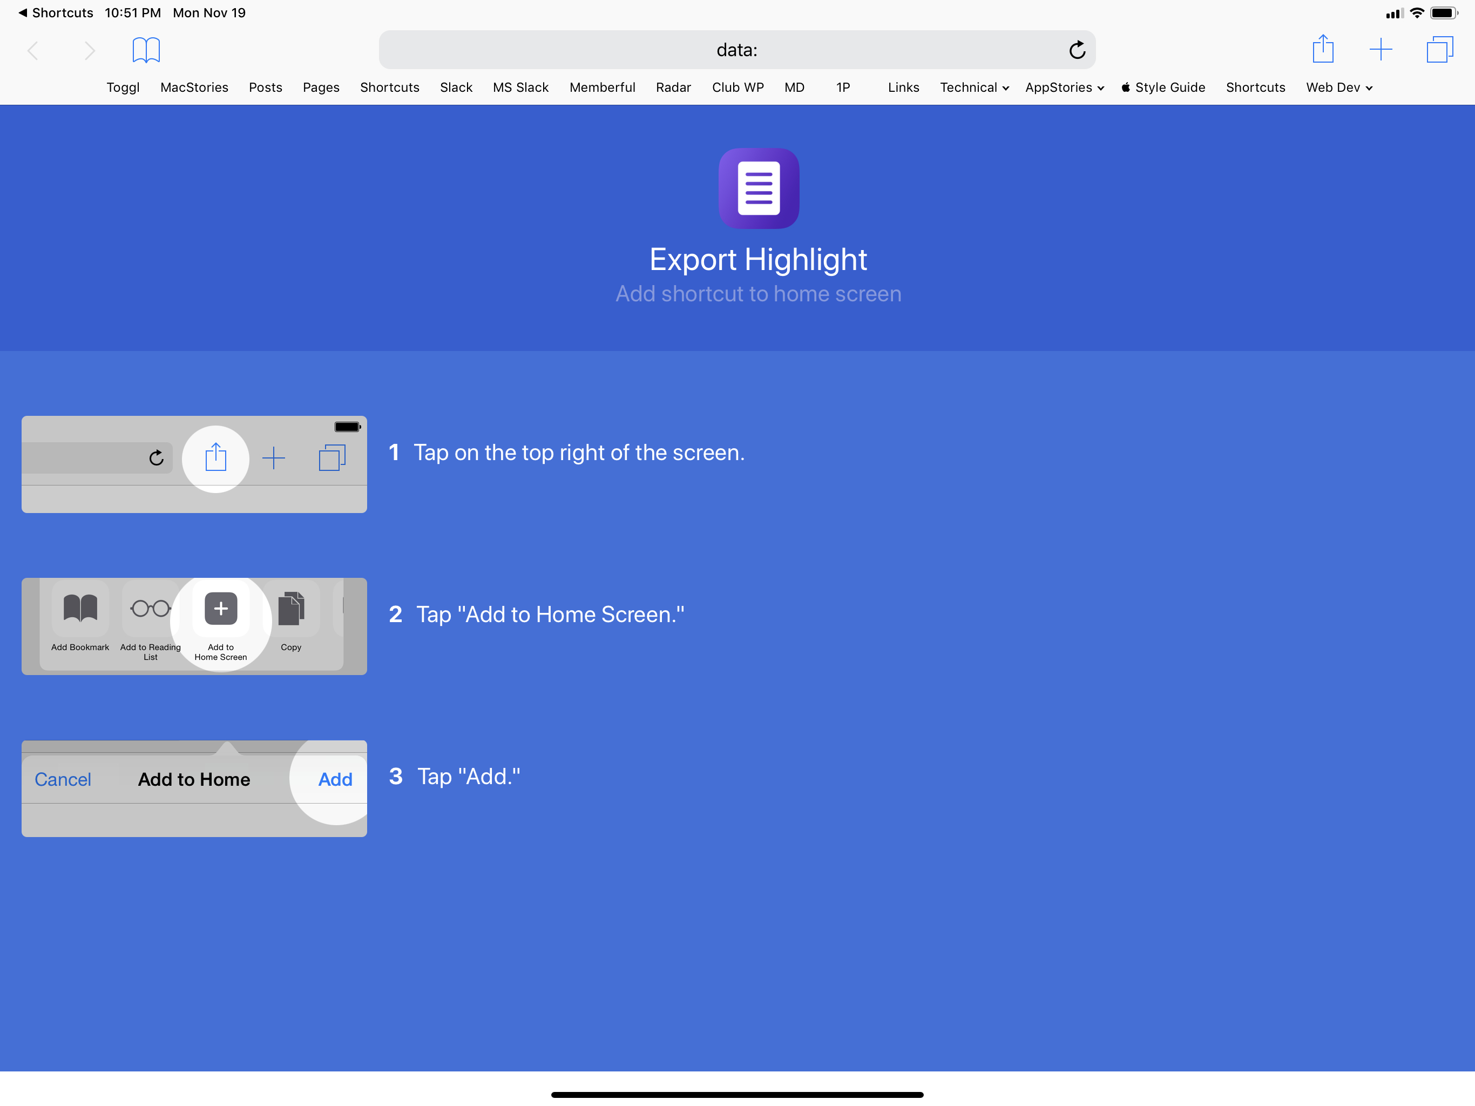Expand the Technical bookmarks folder
This screenshot has height=1106, width=1475.
(973, 87)
